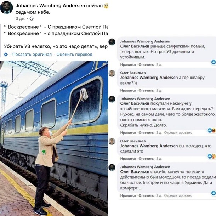Click like reaction on "спасибо конечно" comment

(214, 193)
